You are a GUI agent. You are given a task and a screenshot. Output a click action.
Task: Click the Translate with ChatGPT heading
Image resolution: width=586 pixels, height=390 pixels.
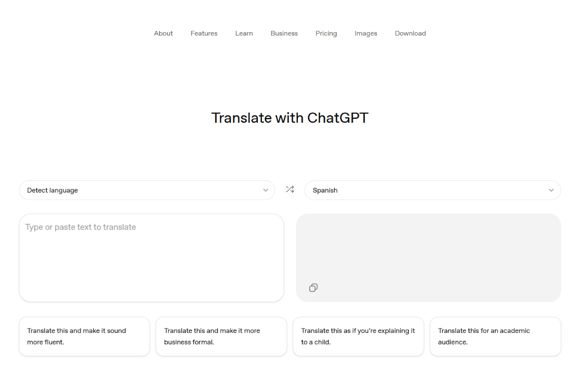point(290,117)
